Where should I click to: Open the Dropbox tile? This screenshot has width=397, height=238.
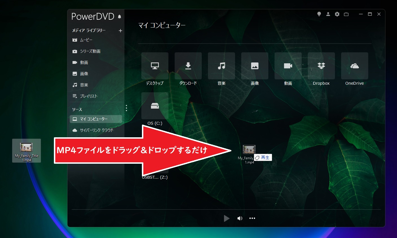click(321, 66)
